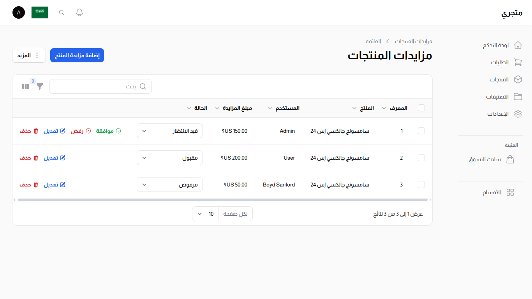The height and width of the screenshot is (299, 532).
Task: Open Orders using the cart icon
Action: 518,62
